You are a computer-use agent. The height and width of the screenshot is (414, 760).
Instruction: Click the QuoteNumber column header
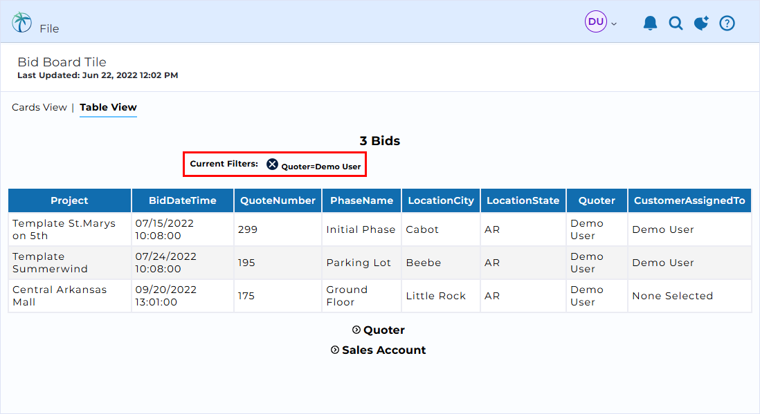278,200
